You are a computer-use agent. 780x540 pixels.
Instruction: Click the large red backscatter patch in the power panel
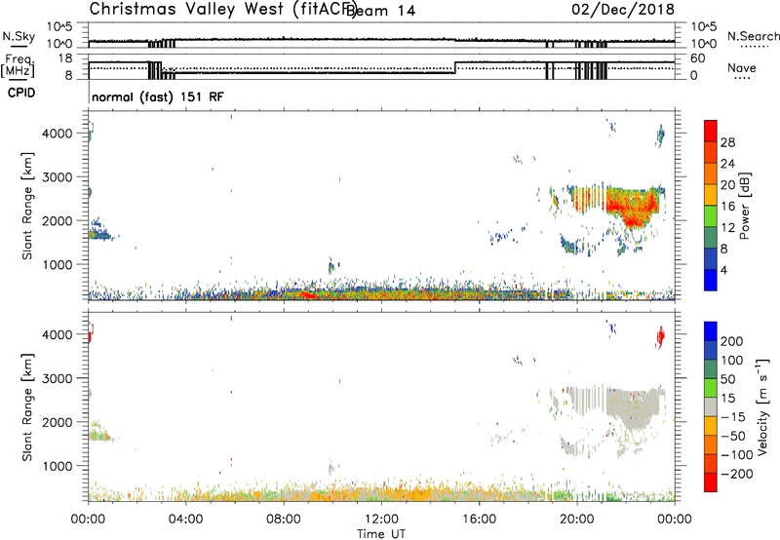[632, 207]
